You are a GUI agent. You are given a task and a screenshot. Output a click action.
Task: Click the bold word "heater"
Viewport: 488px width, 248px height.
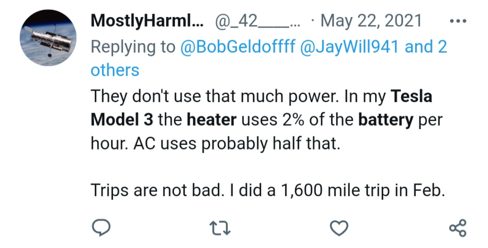[211, 120]
